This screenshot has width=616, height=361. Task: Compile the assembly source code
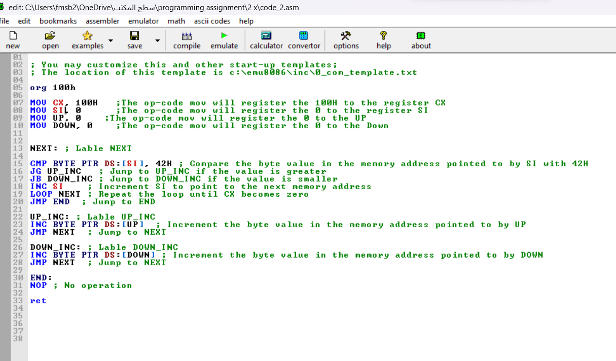[x=187, y=40]
